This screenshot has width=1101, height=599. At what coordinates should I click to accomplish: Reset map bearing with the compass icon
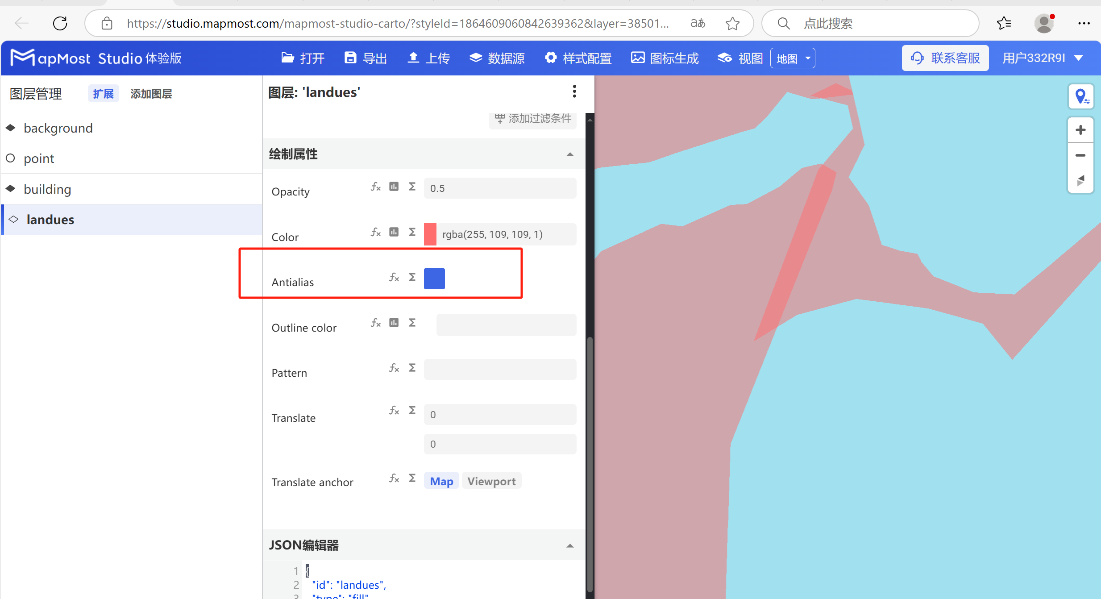coord(1081,181)
